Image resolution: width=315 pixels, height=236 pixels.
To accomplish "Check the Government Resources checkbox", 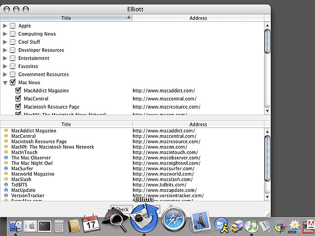I will click(13, 74).
